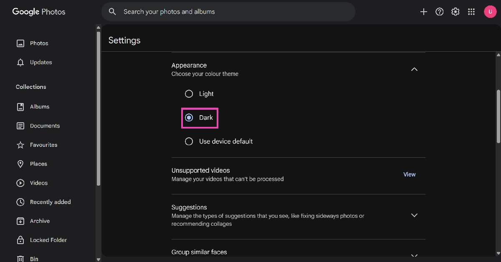
Task: Open Favourites via the star icon
Action: click(20, 145)
